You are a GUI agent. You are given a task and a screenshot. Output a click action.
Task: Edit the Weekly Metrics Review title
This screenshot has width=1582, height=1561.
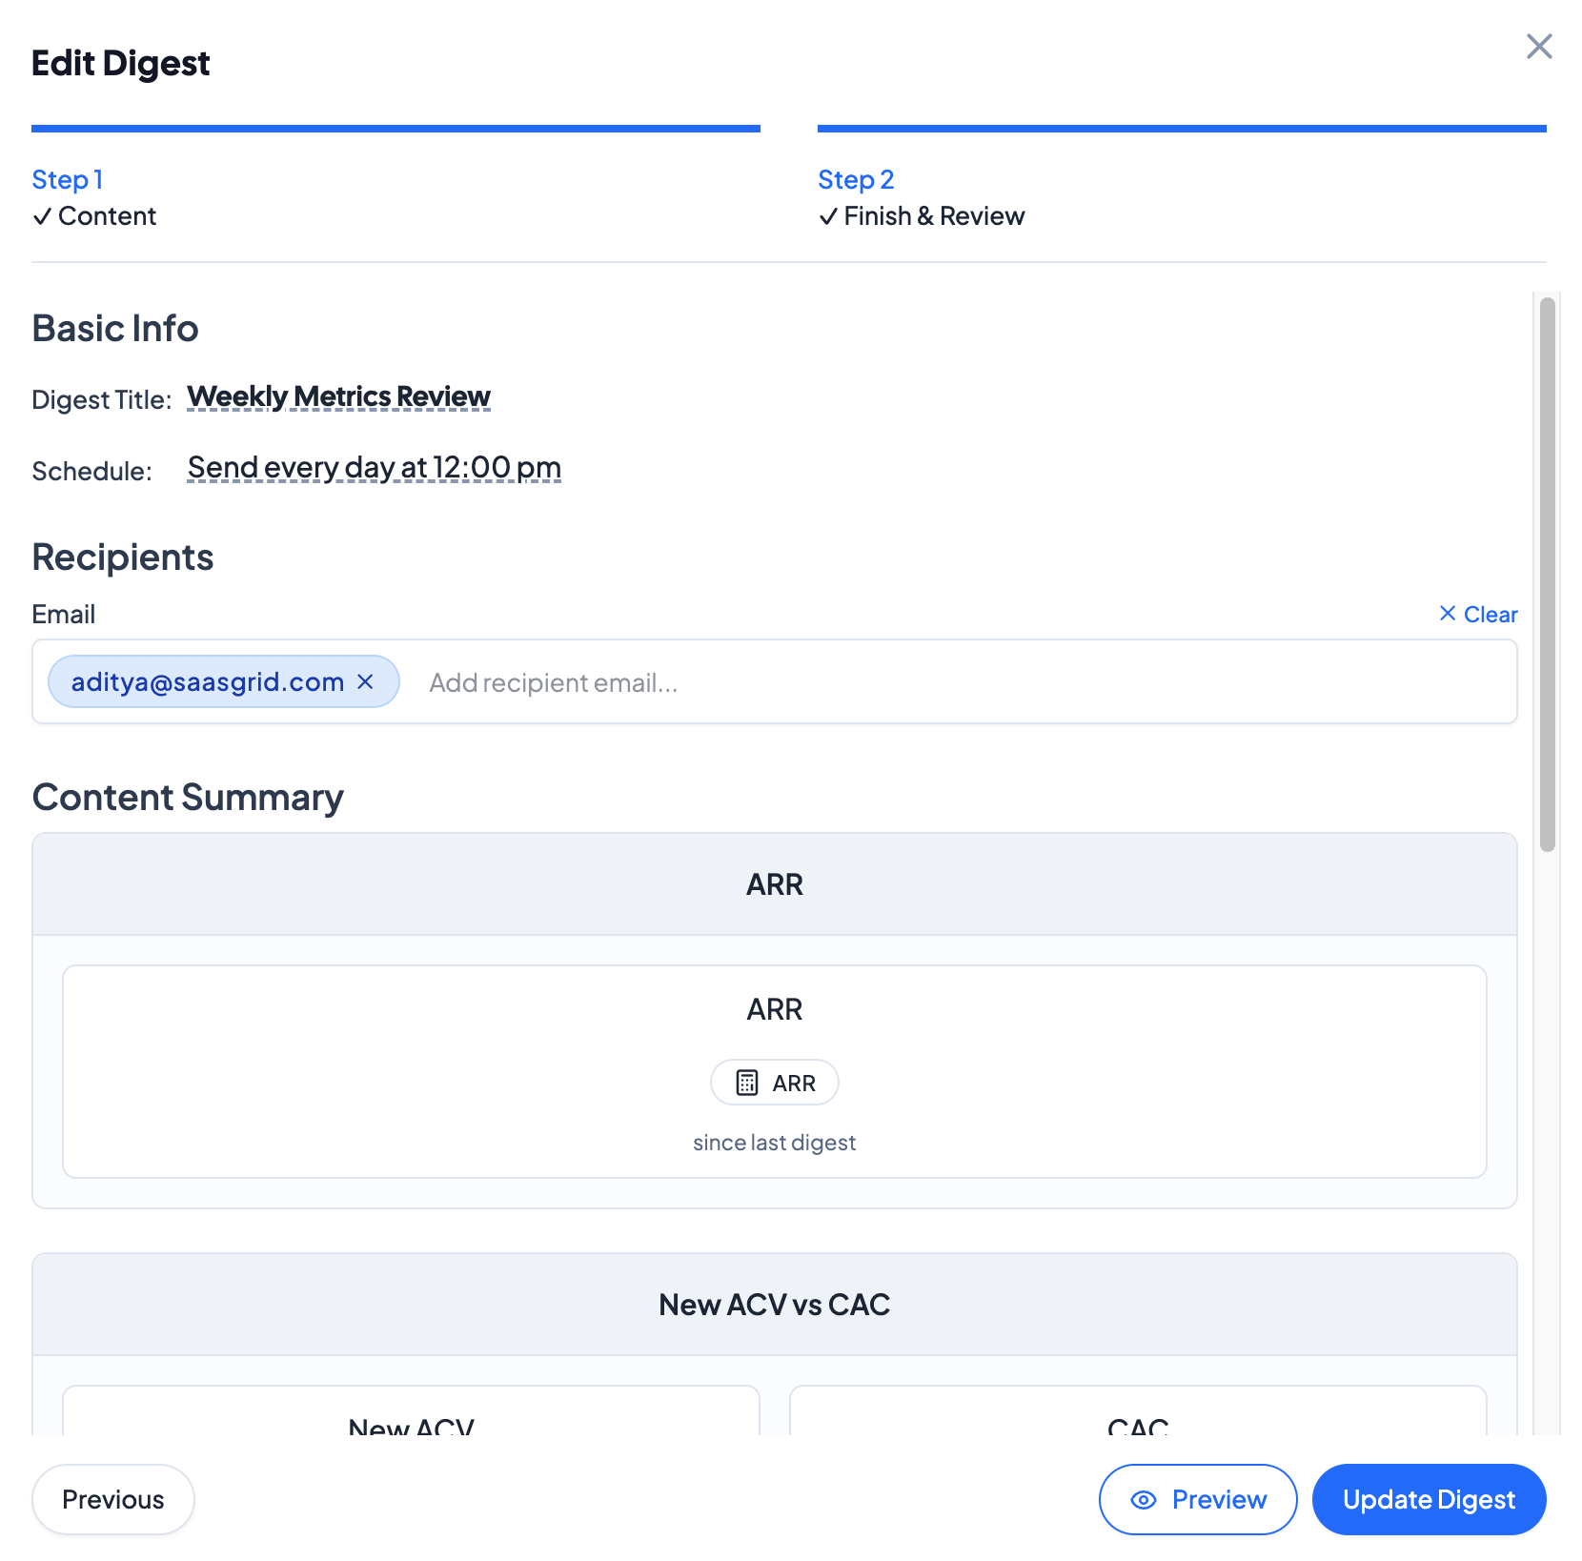tap(338, 396)
